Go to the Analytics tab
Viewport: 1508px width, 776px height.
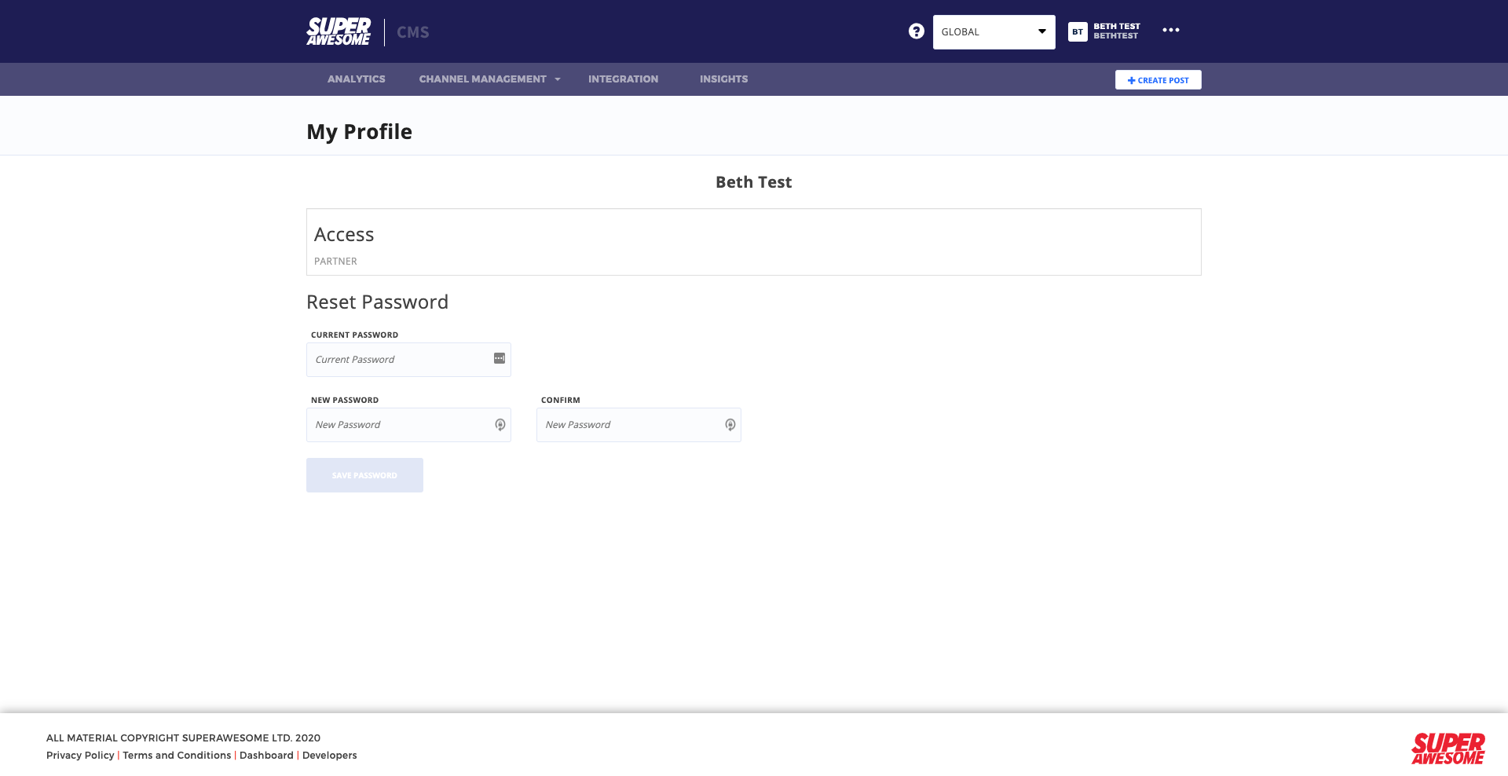pos(356,79)
